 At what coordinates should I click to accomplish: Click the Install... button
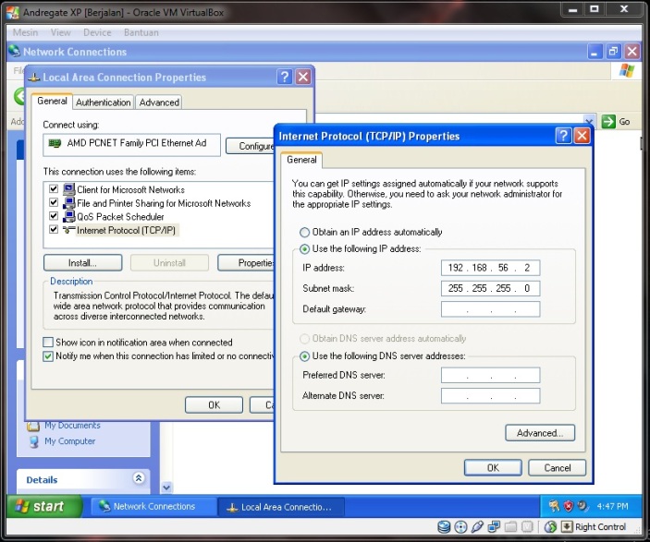(x=82, y=263)
